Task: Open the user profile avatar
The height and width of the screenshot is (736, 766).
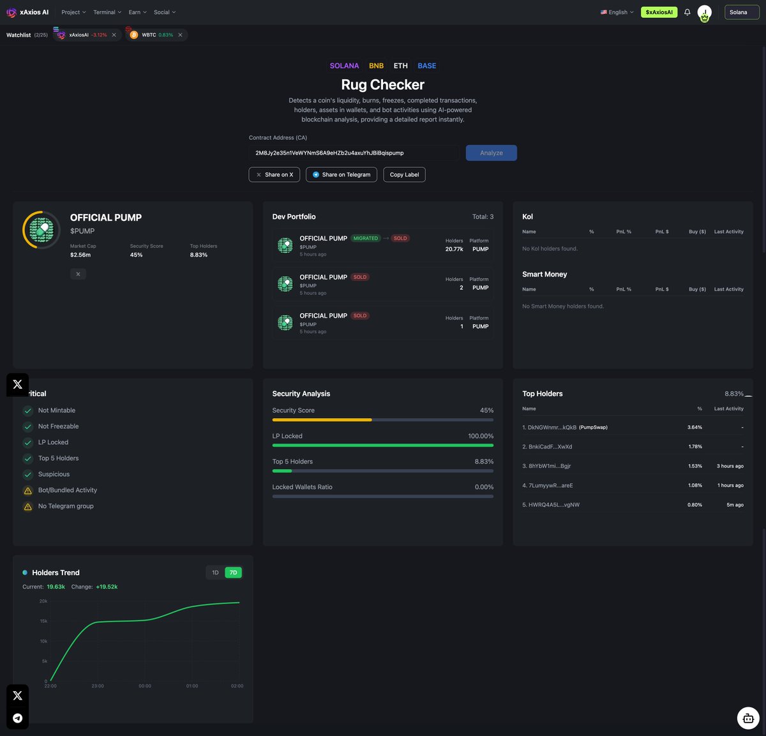Action: tap(705, 13)
